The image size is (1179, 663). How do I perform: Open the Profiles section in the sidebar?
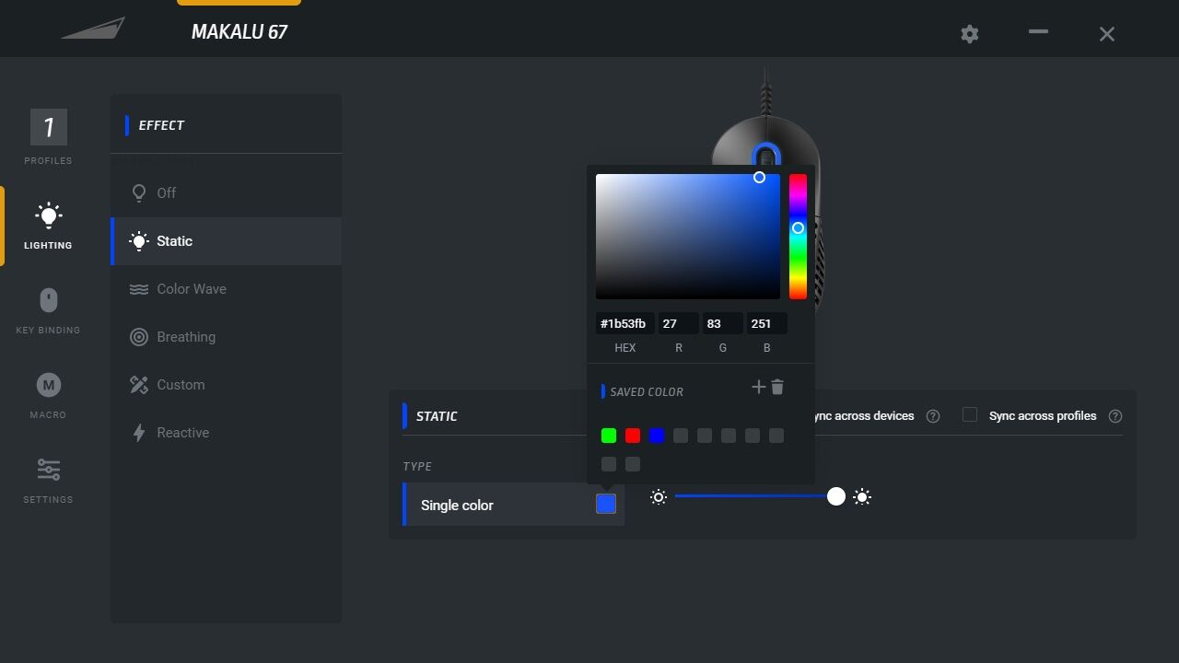(48, 136)
